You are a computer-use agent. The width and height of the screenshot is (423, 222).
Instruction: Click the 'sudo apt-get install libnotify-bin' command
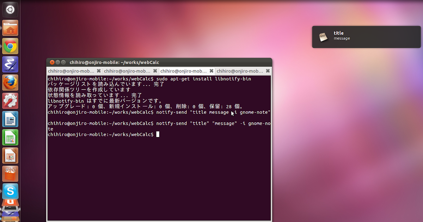tap(204, 79)
